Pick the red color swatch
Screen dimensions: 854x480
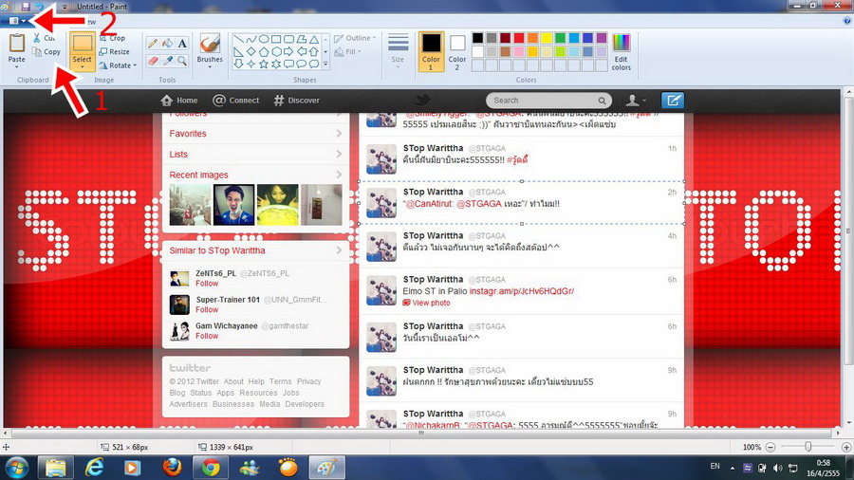[519, 38]
